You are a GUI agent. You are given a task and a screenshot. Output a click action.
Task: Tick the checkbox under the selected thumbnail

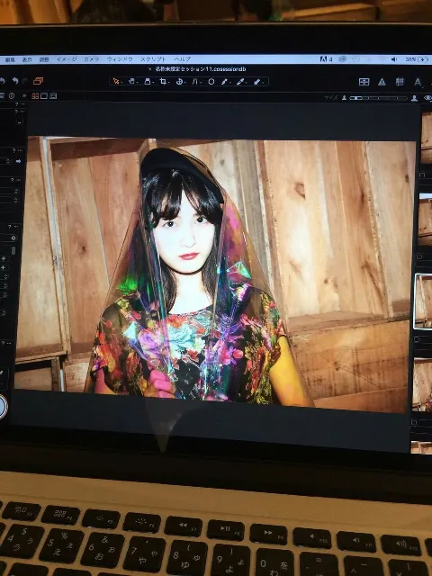click(x=416, y=339)
